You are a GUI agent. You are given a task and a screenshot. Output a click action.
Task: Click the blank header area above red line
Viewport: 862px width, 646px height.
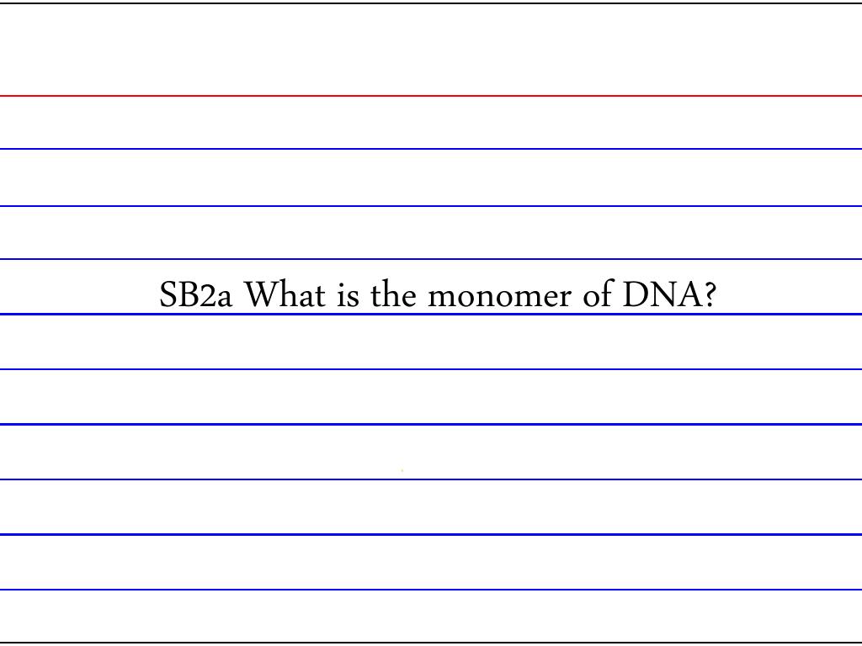click(x=431, y=50)
